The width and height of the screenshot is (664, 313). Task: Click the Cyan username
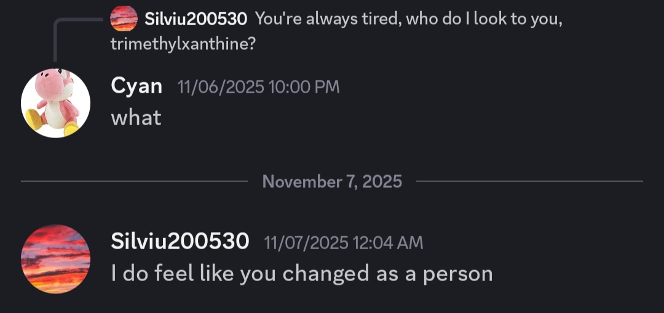[x=136, y=87]
